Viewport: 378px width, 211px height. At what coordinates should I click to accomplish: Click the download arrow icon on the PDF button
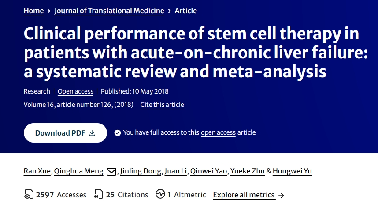(x=92, y=133)
